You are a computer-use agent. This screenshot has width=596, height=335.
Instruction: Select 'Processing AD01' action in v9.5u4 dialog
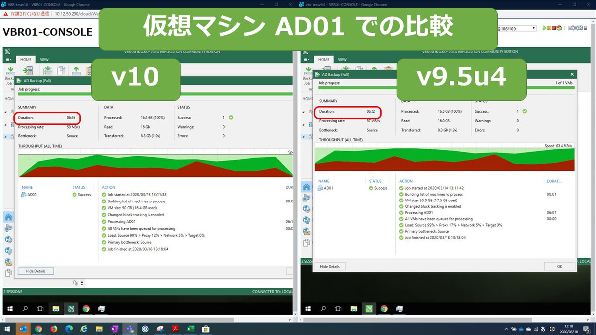click(419, 212)
